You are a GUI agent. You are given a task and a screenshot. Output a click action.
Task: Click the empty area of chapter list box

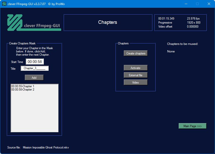[x=34, y=111]
